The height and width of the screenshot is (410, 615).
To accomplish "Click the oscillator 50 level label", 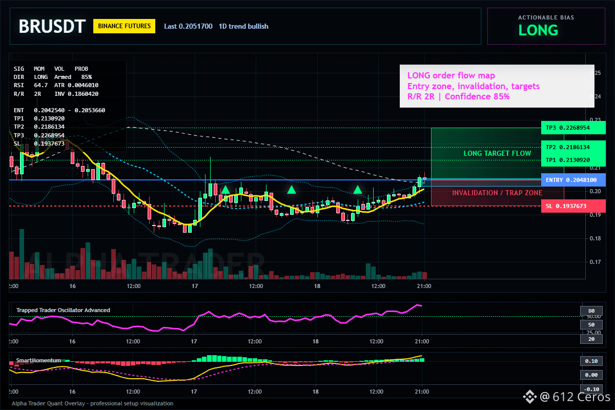I will pos(591,324).
